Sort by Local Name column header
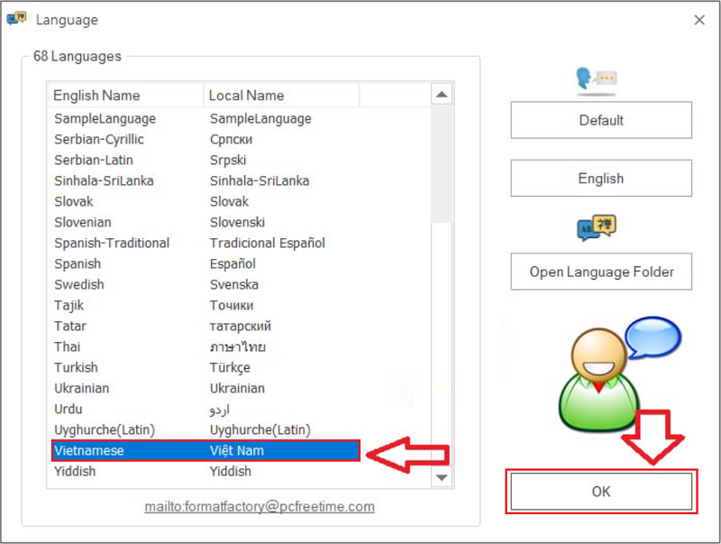The height and width of the screenshot is (544, 721). click(x=280, y=96)
